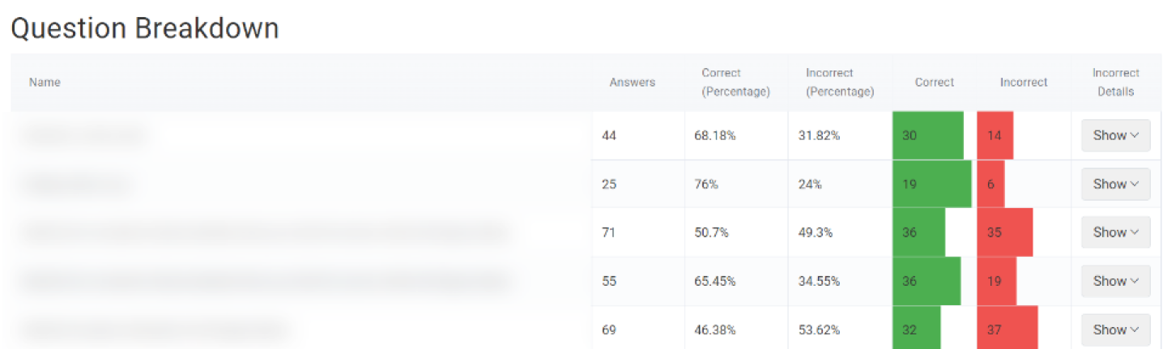Sort by the Name column header
The width and height of the screenshot is (1163, 349).
point(45,82)
